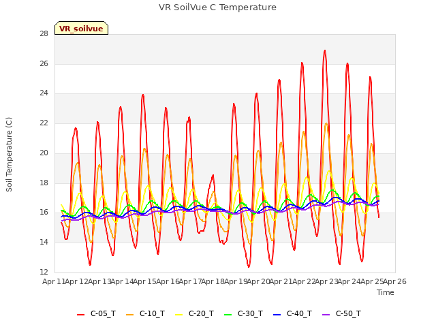Click the yellow C-20_T legend color marker
The height and width of the screenshot is (327, 436).
[x=178, y=315]
